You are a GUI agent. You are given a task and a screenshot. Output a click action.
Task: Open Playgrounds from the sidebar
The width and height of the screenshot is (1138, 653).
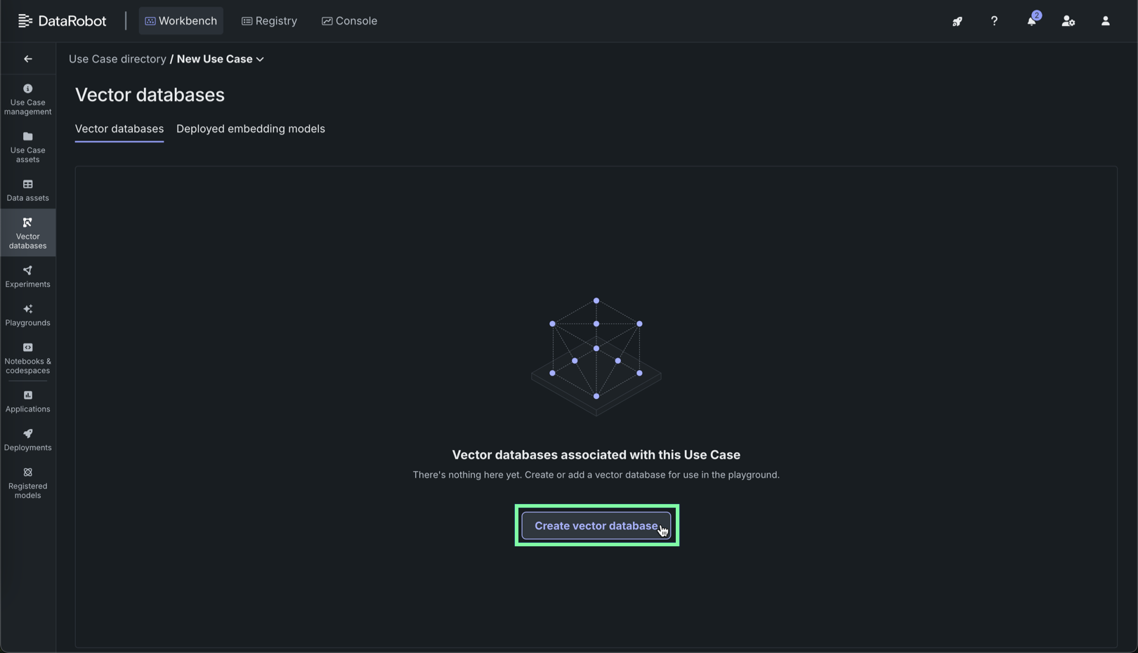pos(27,315)
